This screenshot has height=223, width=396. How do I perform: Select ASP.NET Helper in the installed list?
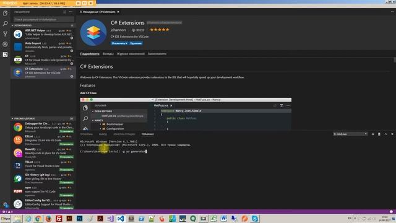43,34
